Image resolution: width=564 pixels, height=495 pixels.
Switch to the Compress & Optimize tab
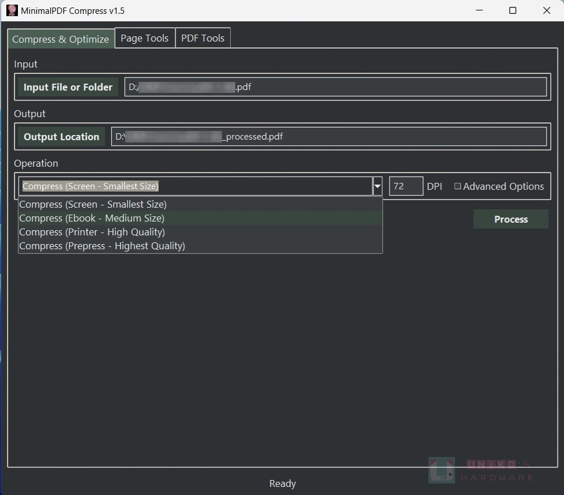click(x=61, y=39)
